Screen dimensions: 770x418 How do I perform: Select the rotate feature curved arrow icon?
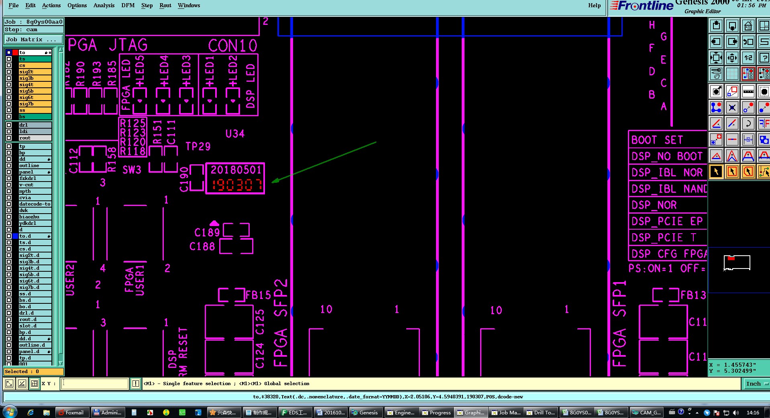[748, 123]
